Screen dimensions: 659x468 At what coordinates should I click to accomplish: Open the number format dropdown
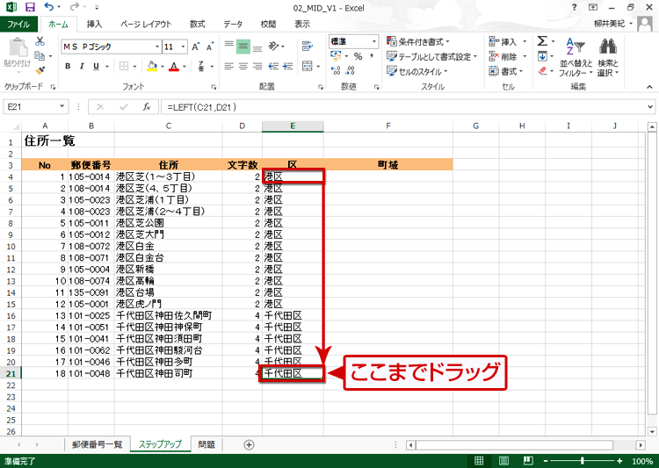[x=373, y=41]
